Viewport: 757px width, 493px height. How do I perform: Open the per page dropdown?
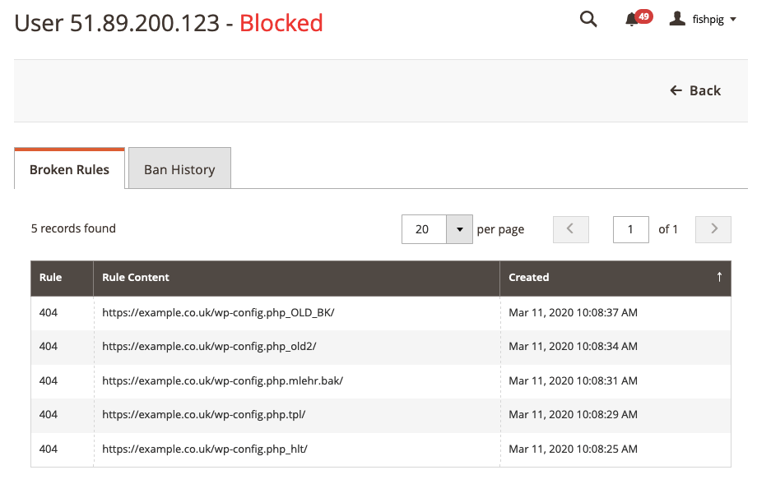pos(424,229)
